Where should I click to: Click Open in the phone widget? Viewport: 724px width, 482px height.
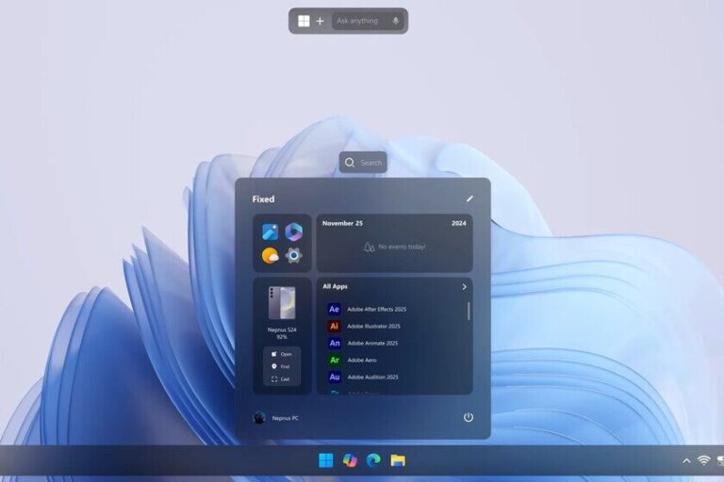[x=282, y=354]
